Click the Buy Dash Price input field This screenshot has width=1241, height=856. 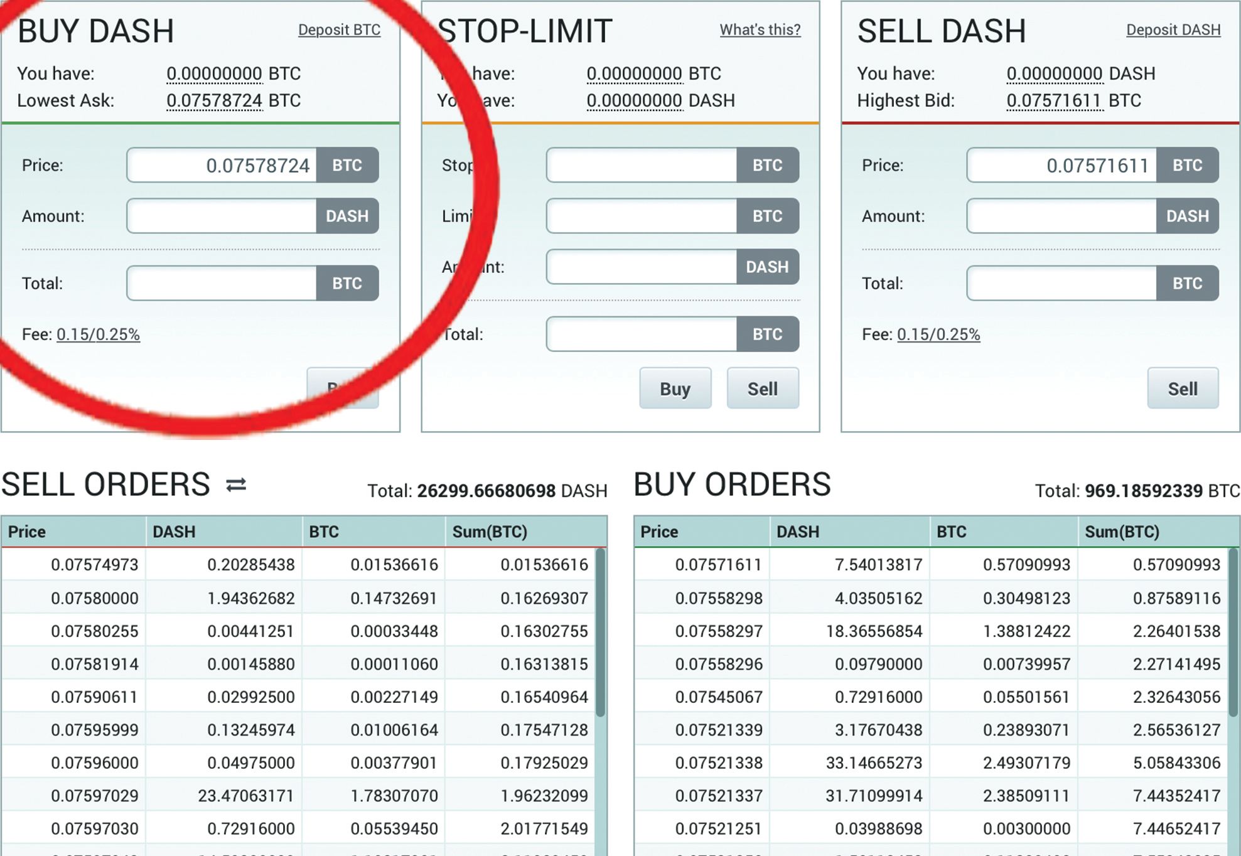pyautogui.click(x=222, y=166)
